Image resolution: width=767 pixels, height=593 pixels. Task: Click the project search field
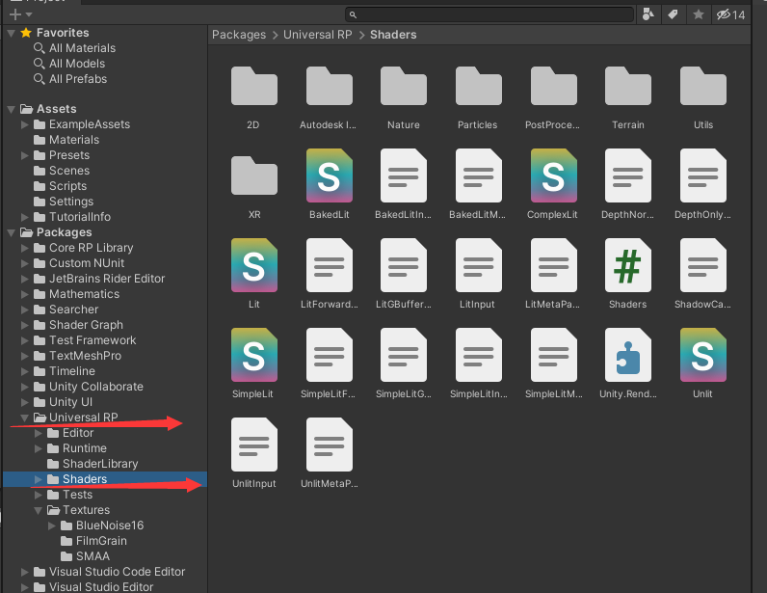(x=489, y=14)
